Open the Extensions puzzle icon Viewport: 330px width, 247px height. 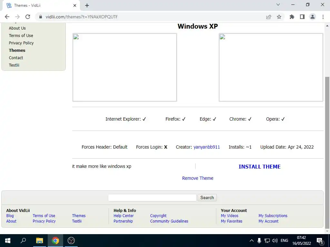tap(292, 17)
